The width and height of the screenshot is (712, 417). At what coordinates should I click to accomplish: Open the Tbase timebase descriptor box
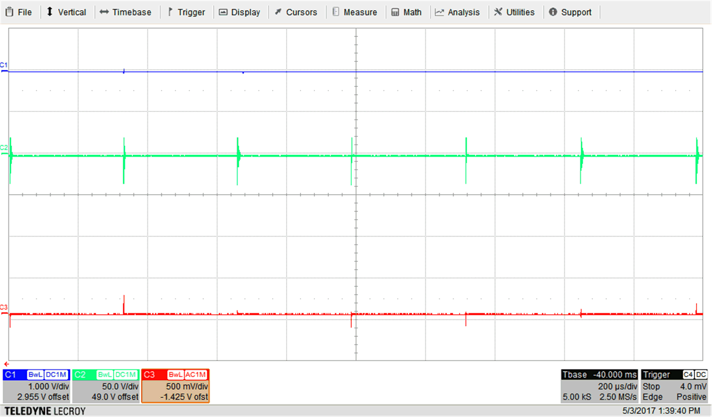(x=599, y=386)
